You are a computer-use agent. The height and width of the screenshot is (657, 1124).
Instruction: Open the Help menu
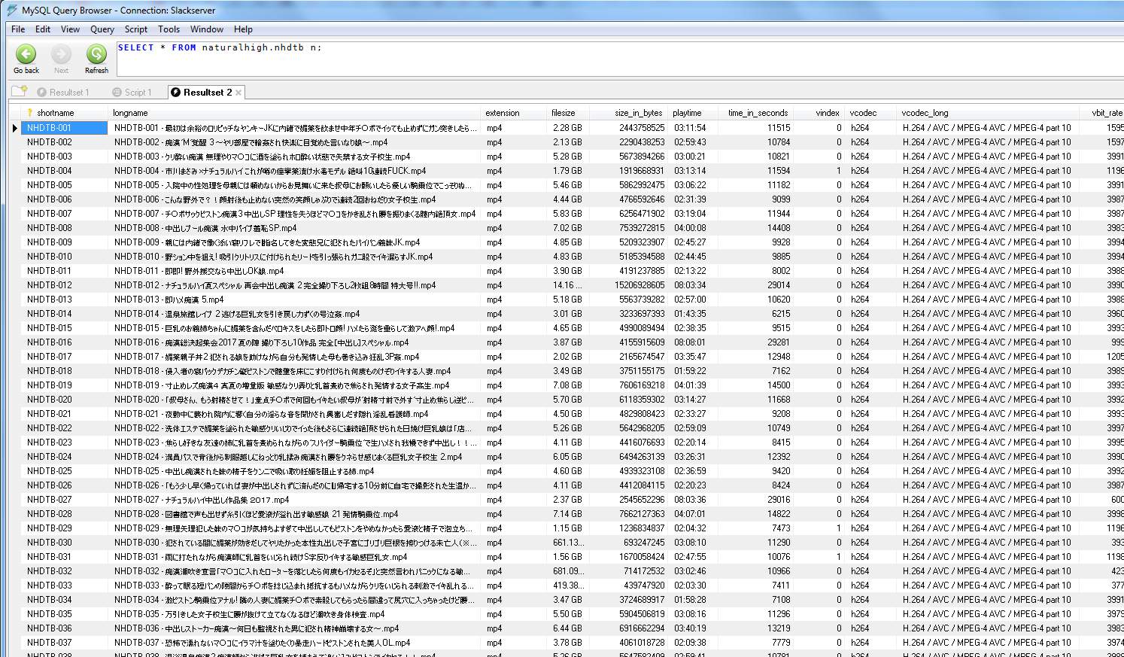(243, 29)
